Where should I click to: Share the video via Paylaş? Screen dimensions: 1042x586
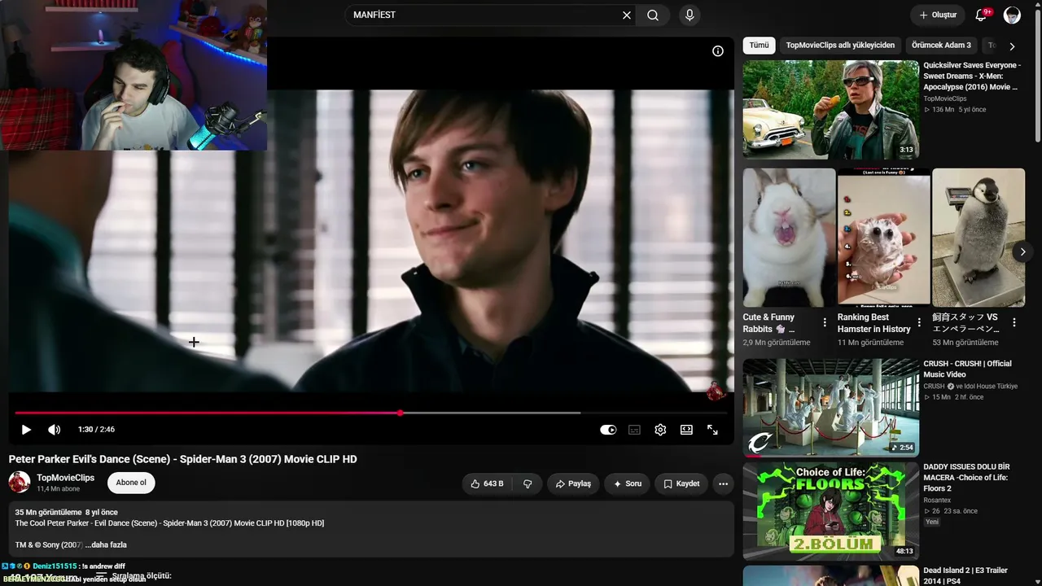(572, 483)
